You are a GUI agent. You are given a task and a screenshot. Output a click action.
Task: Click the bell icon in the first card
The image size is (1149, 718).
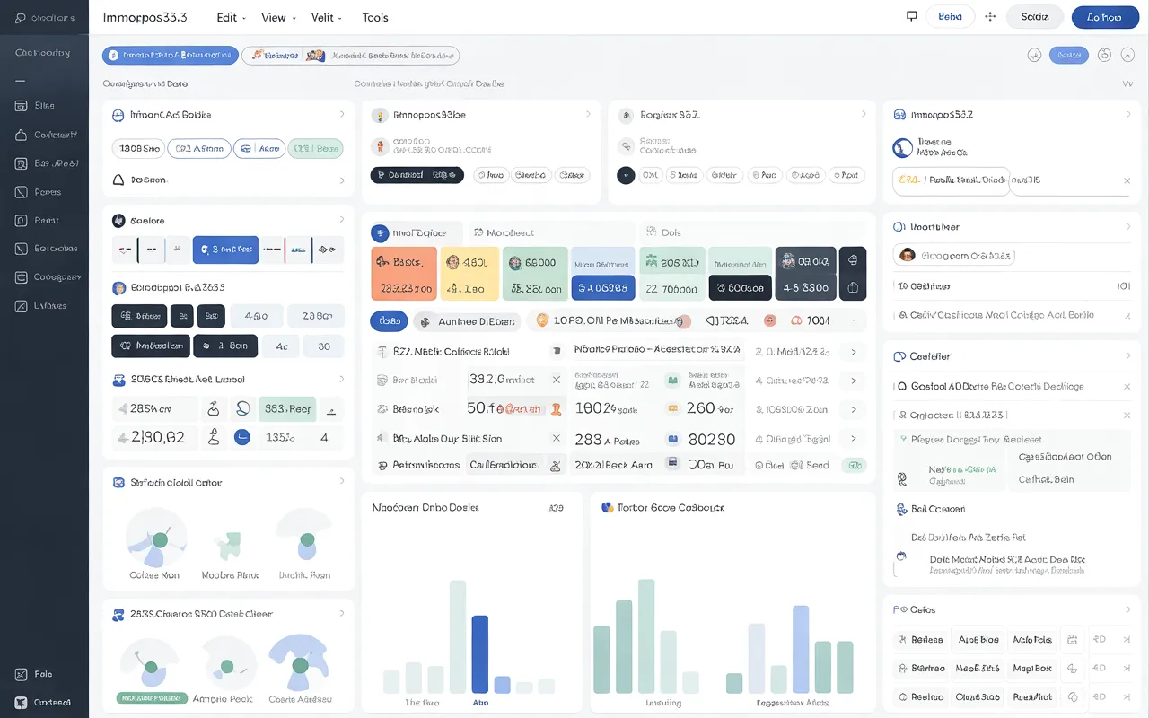[x=118, y=179]
